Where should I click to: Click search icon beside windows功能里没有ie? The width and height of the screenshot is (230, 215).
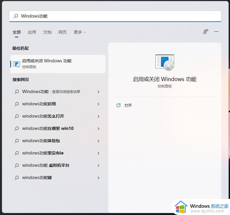(17, 153)
